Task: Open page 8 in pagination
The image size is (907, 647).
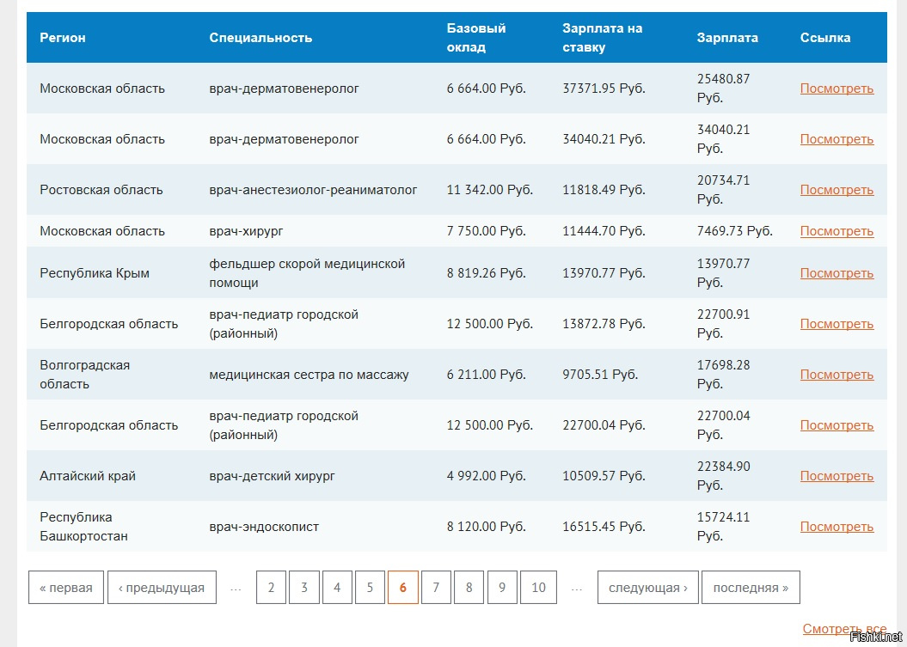Action: (x=469, y=588)
